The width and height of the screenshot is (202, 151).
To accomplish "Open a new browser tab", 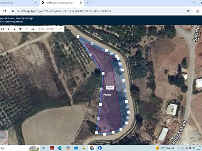I will [x=88, y=3].
